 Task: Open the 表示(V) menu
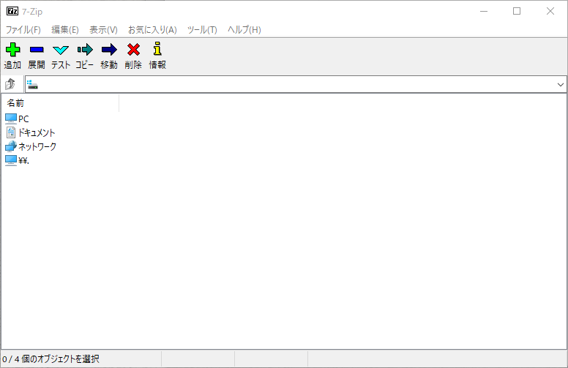(103, 30)
